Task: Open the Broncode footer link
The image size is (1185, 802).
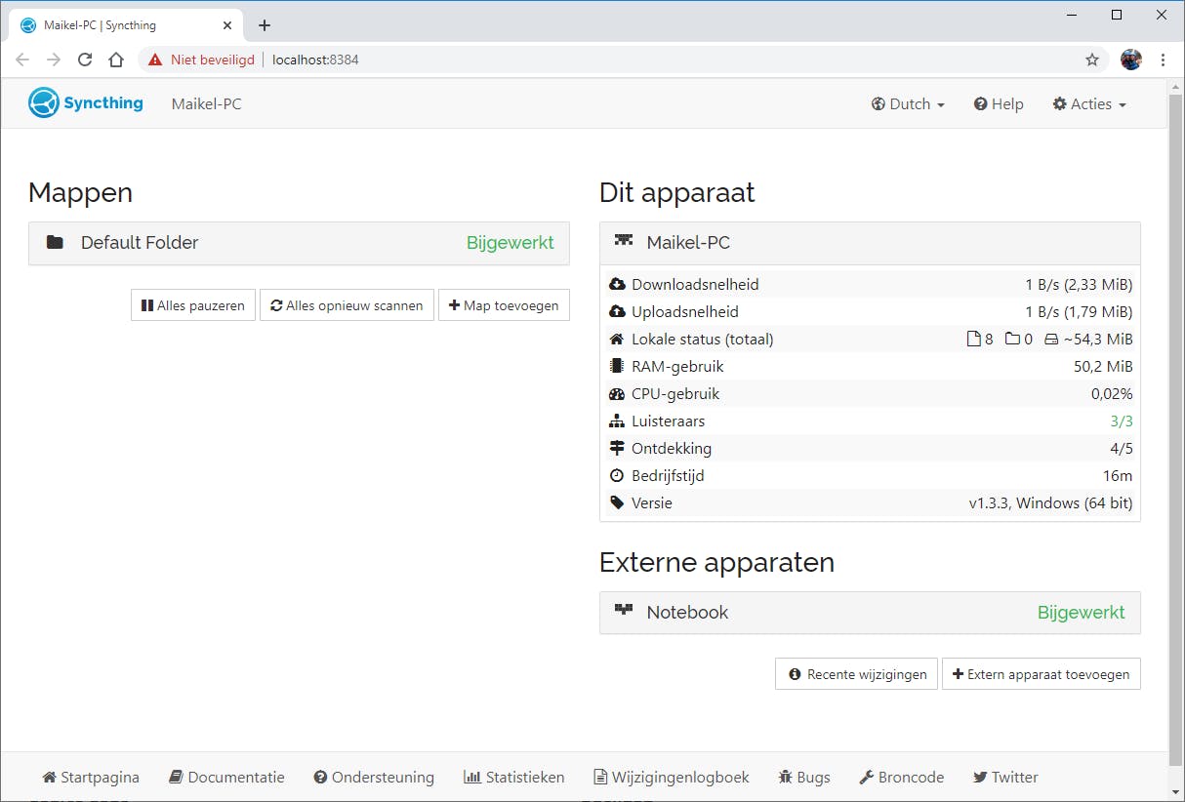Action: pos(902,778)
